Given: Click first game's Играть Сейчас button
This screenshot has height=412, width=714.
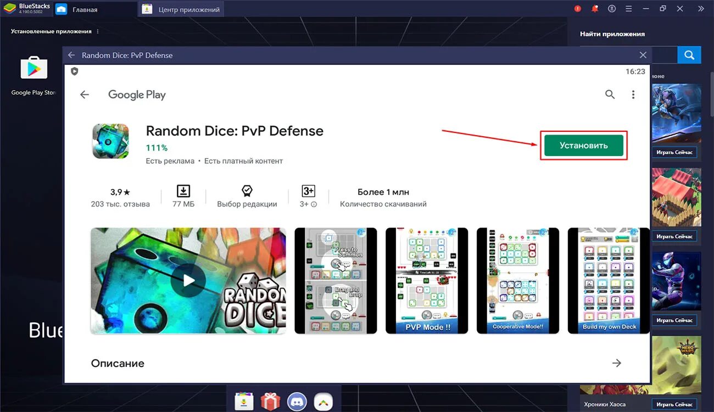Looking at the screenshot, I should point(674,152).
